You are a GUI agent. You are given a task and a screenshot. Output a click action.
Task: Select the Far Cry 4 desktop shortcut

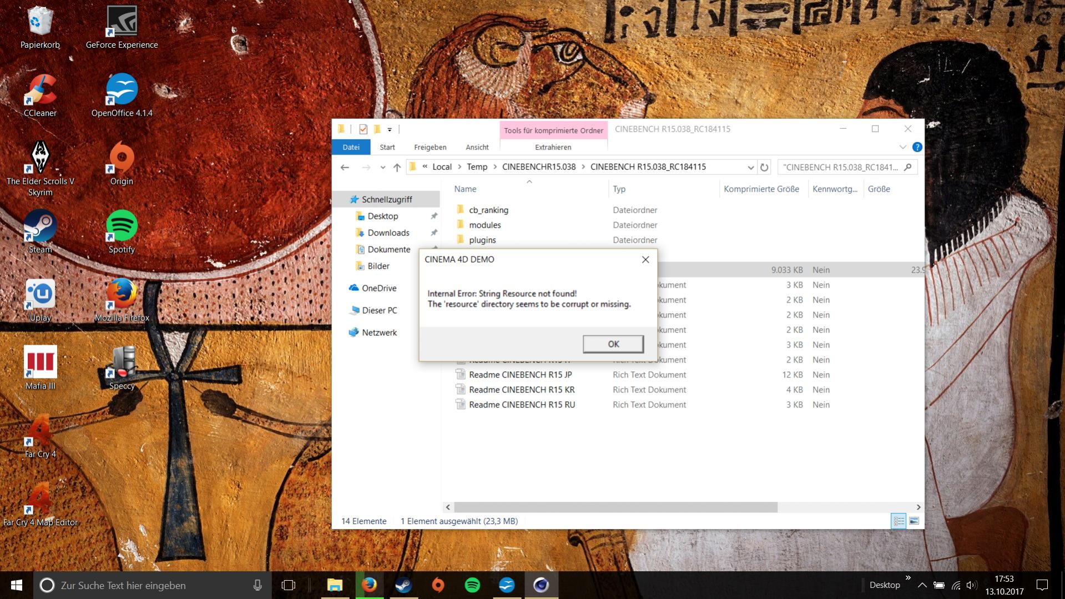[x=40, y=437]
